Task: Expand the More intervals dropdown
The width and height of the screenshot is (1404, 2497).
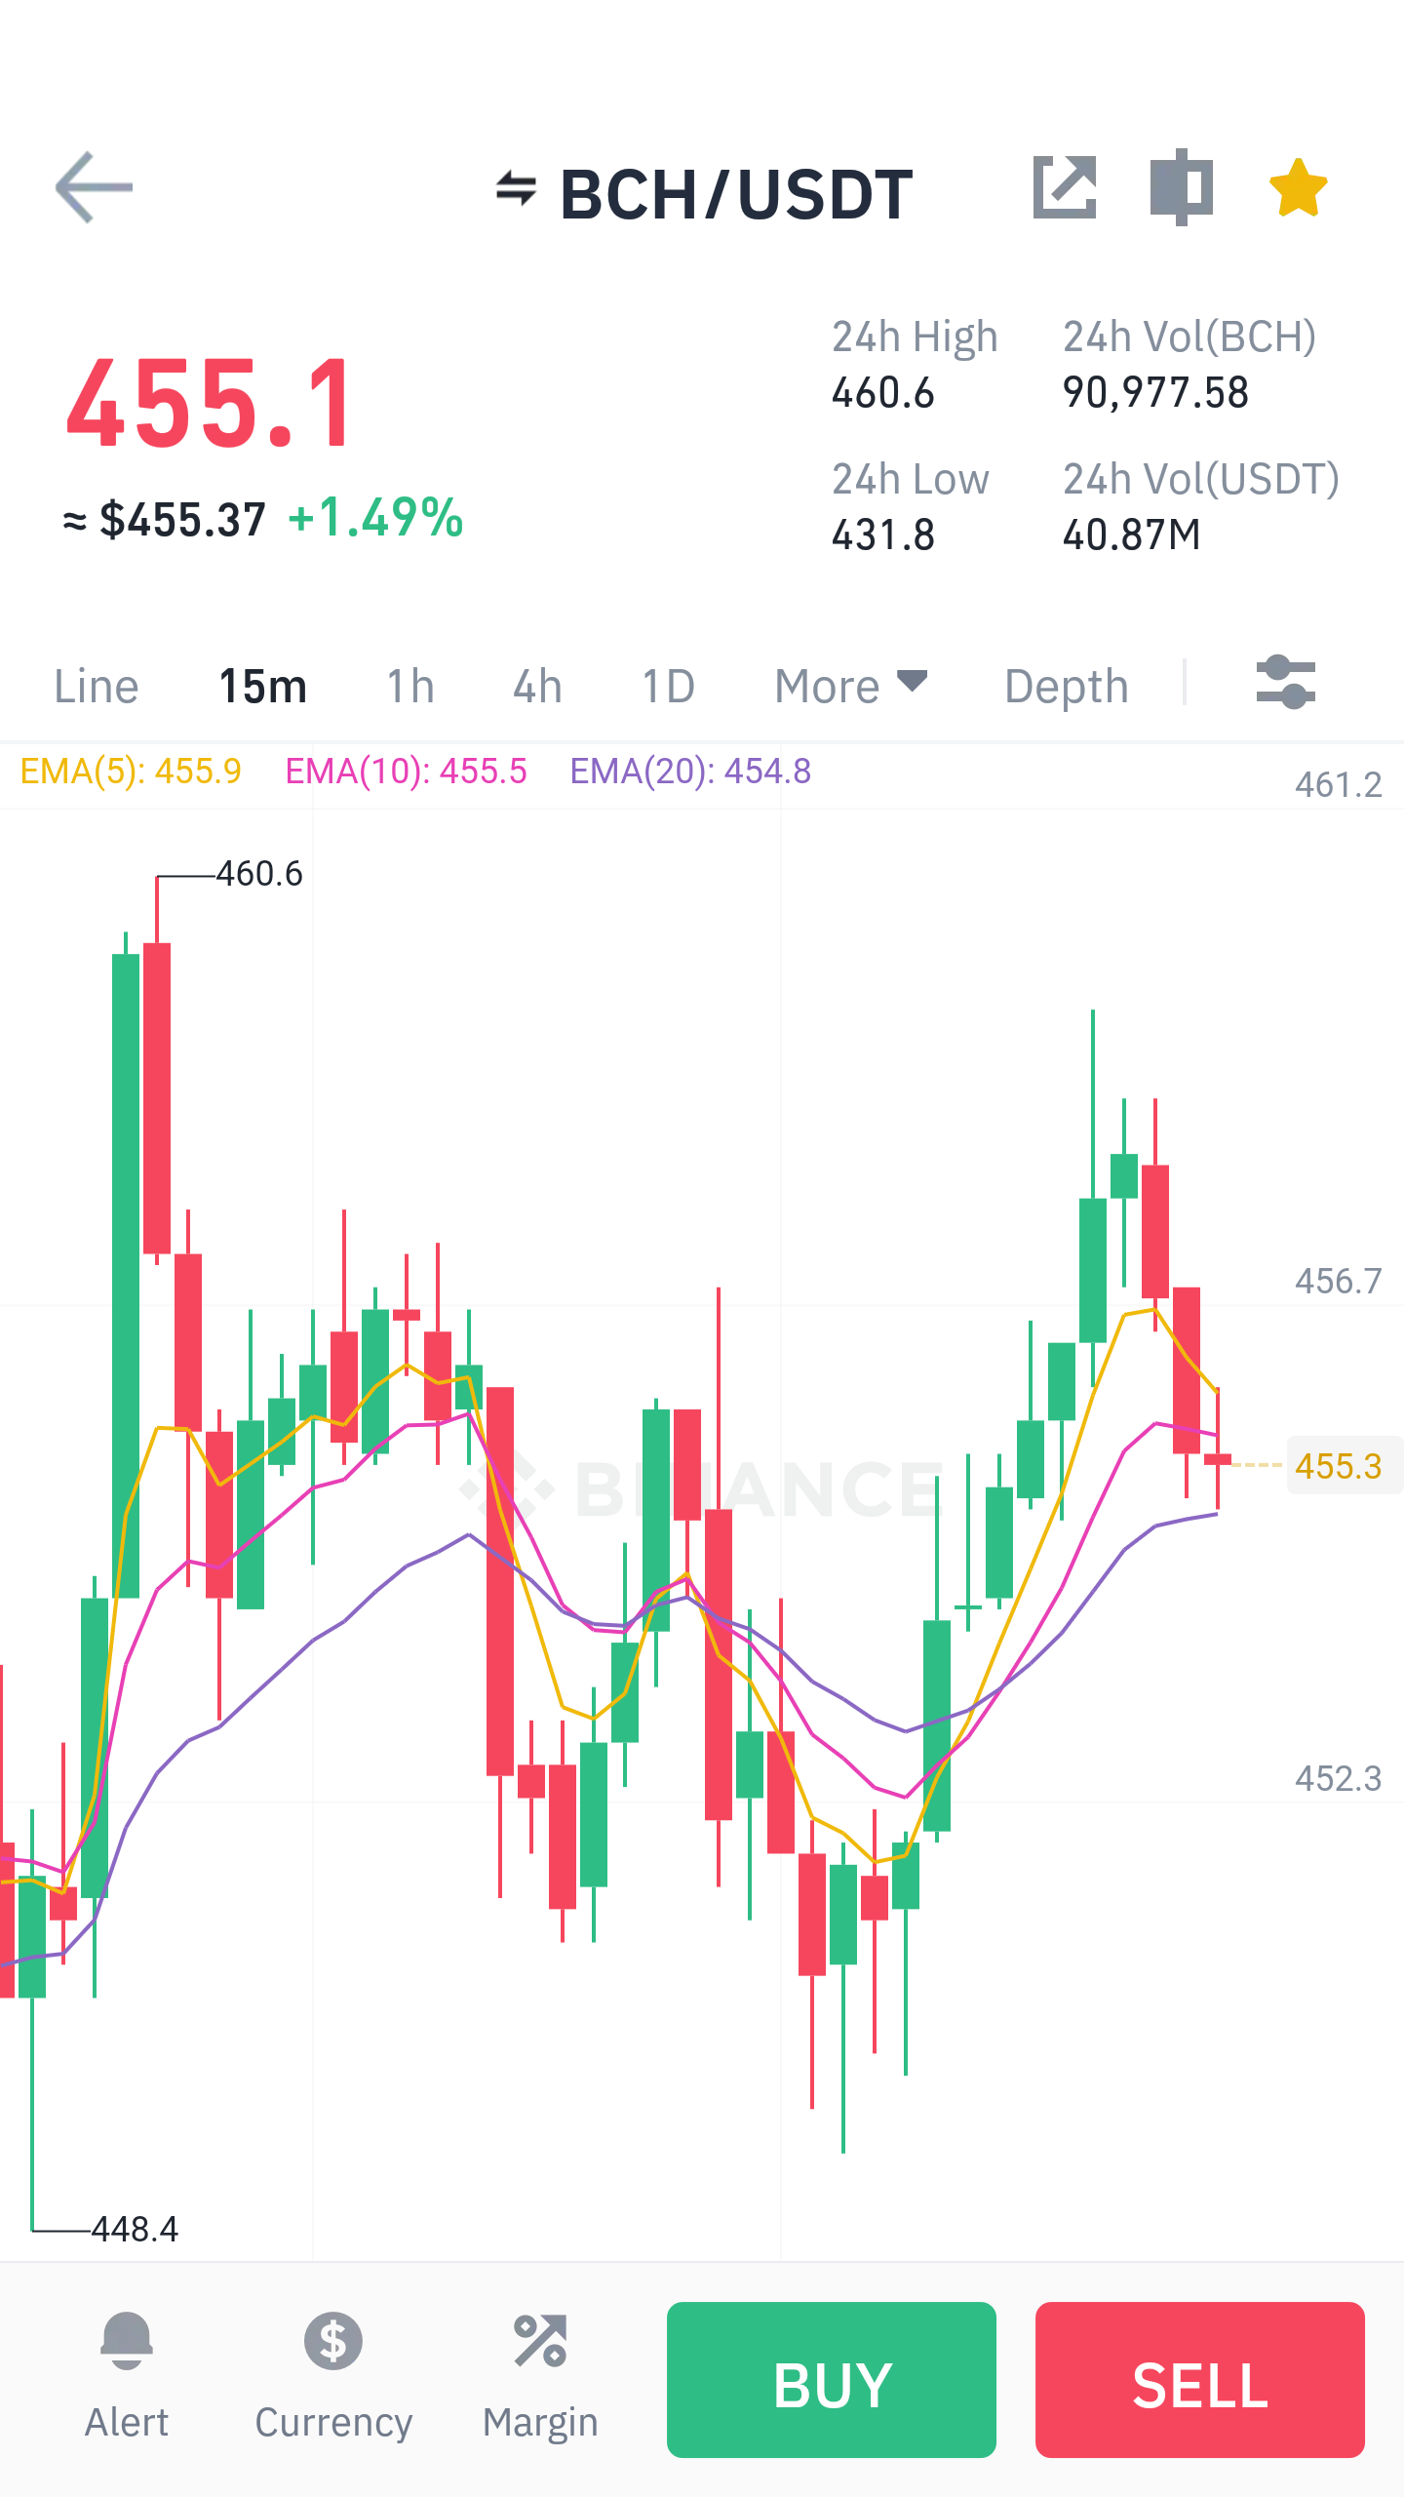Action: 850,686
